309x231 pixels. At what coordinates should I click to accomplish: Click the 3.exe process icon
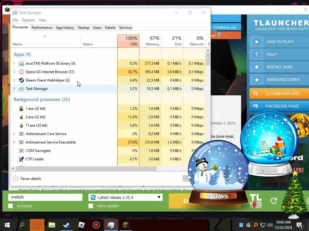tap(21, 117)
